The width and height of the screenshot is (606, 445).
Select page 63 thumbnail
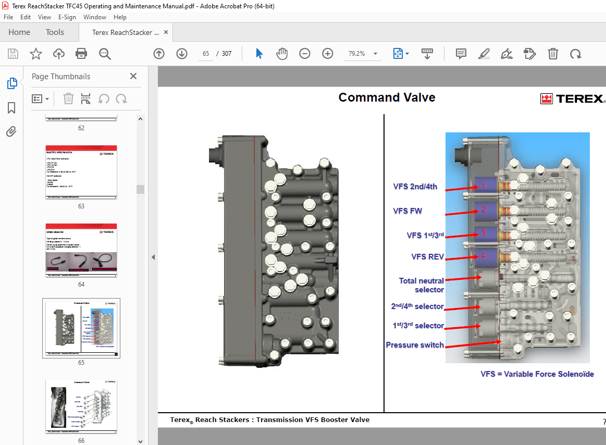pyautogui.click(x=81, y=172)
